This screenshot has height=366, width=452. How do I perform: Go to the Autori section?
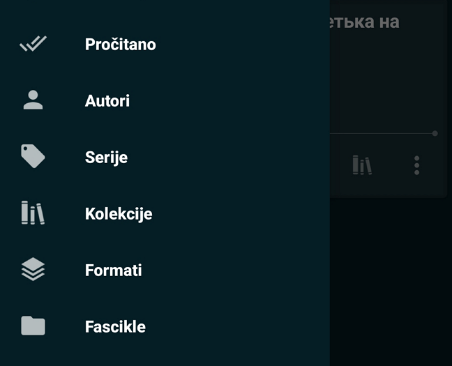[x=107, y=101]
